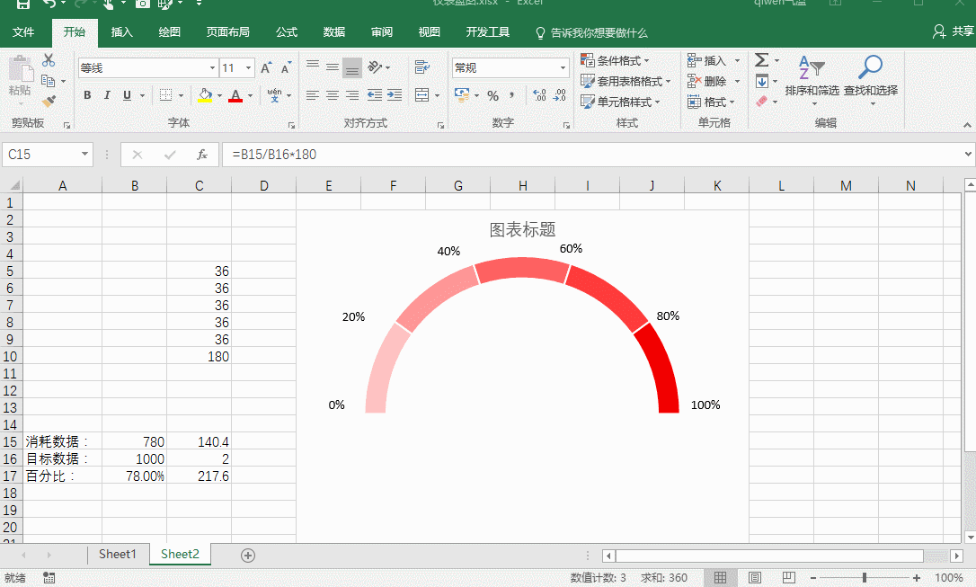Viewport: 976px width, 587px height.
Task: Click the Clear eraser icon
Action: coord(761,101)
